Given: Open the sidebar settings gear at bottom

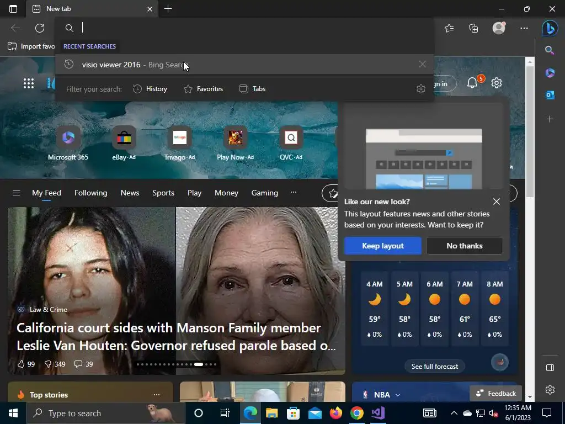Looking at the screenshot, I should (550, 390).
